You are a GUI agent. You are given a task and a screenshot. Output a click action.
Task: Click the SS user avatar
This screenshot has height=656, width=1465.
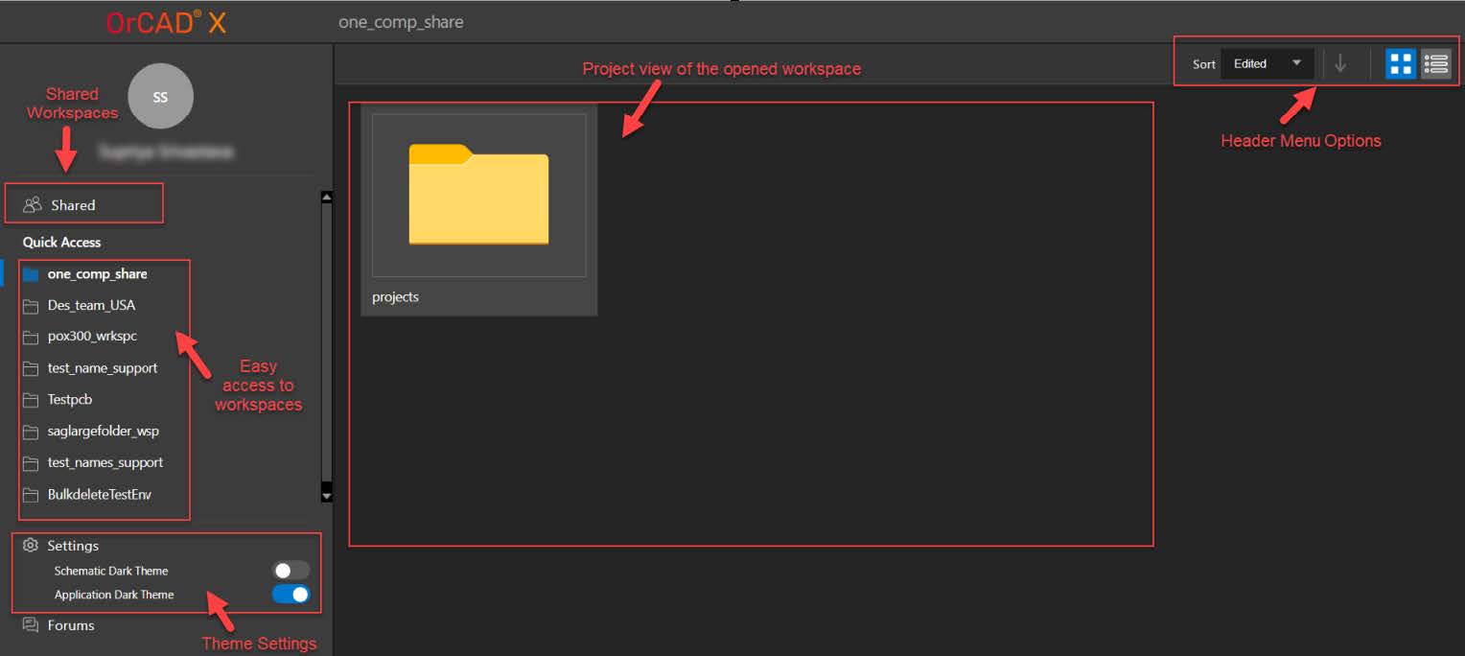[160, 96]
